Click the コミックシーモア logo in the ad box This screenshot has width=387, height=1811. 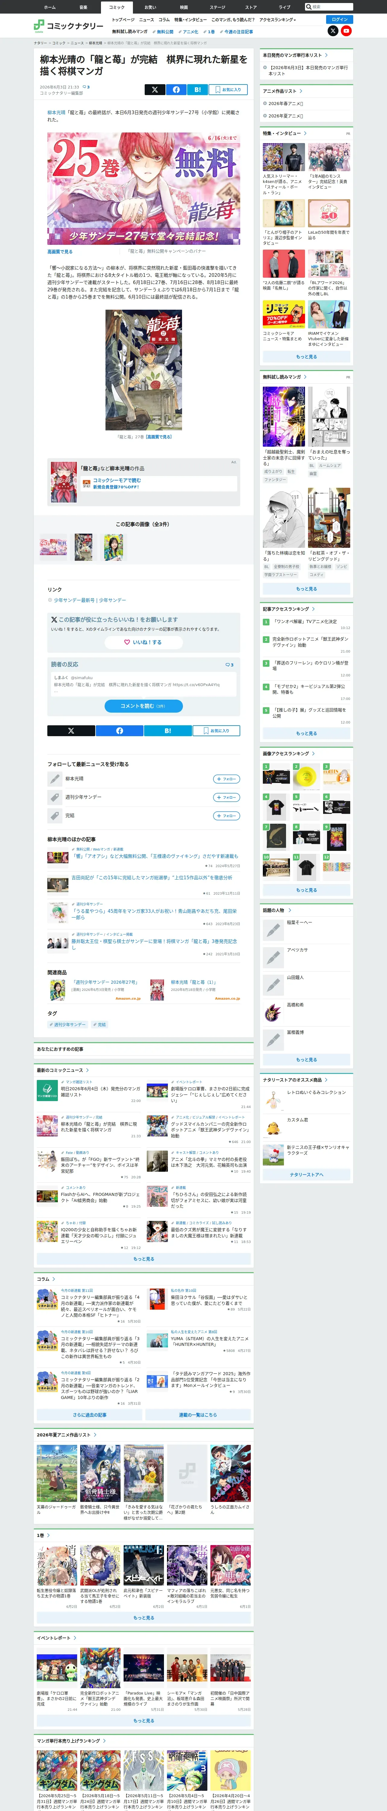tap(87, 484)
